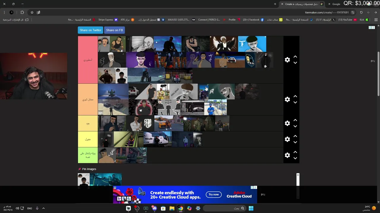Open settings gear for ممتاز شوي tier row
The width and height of the screenshot is (380, 213).
click(x=287, y=99)
